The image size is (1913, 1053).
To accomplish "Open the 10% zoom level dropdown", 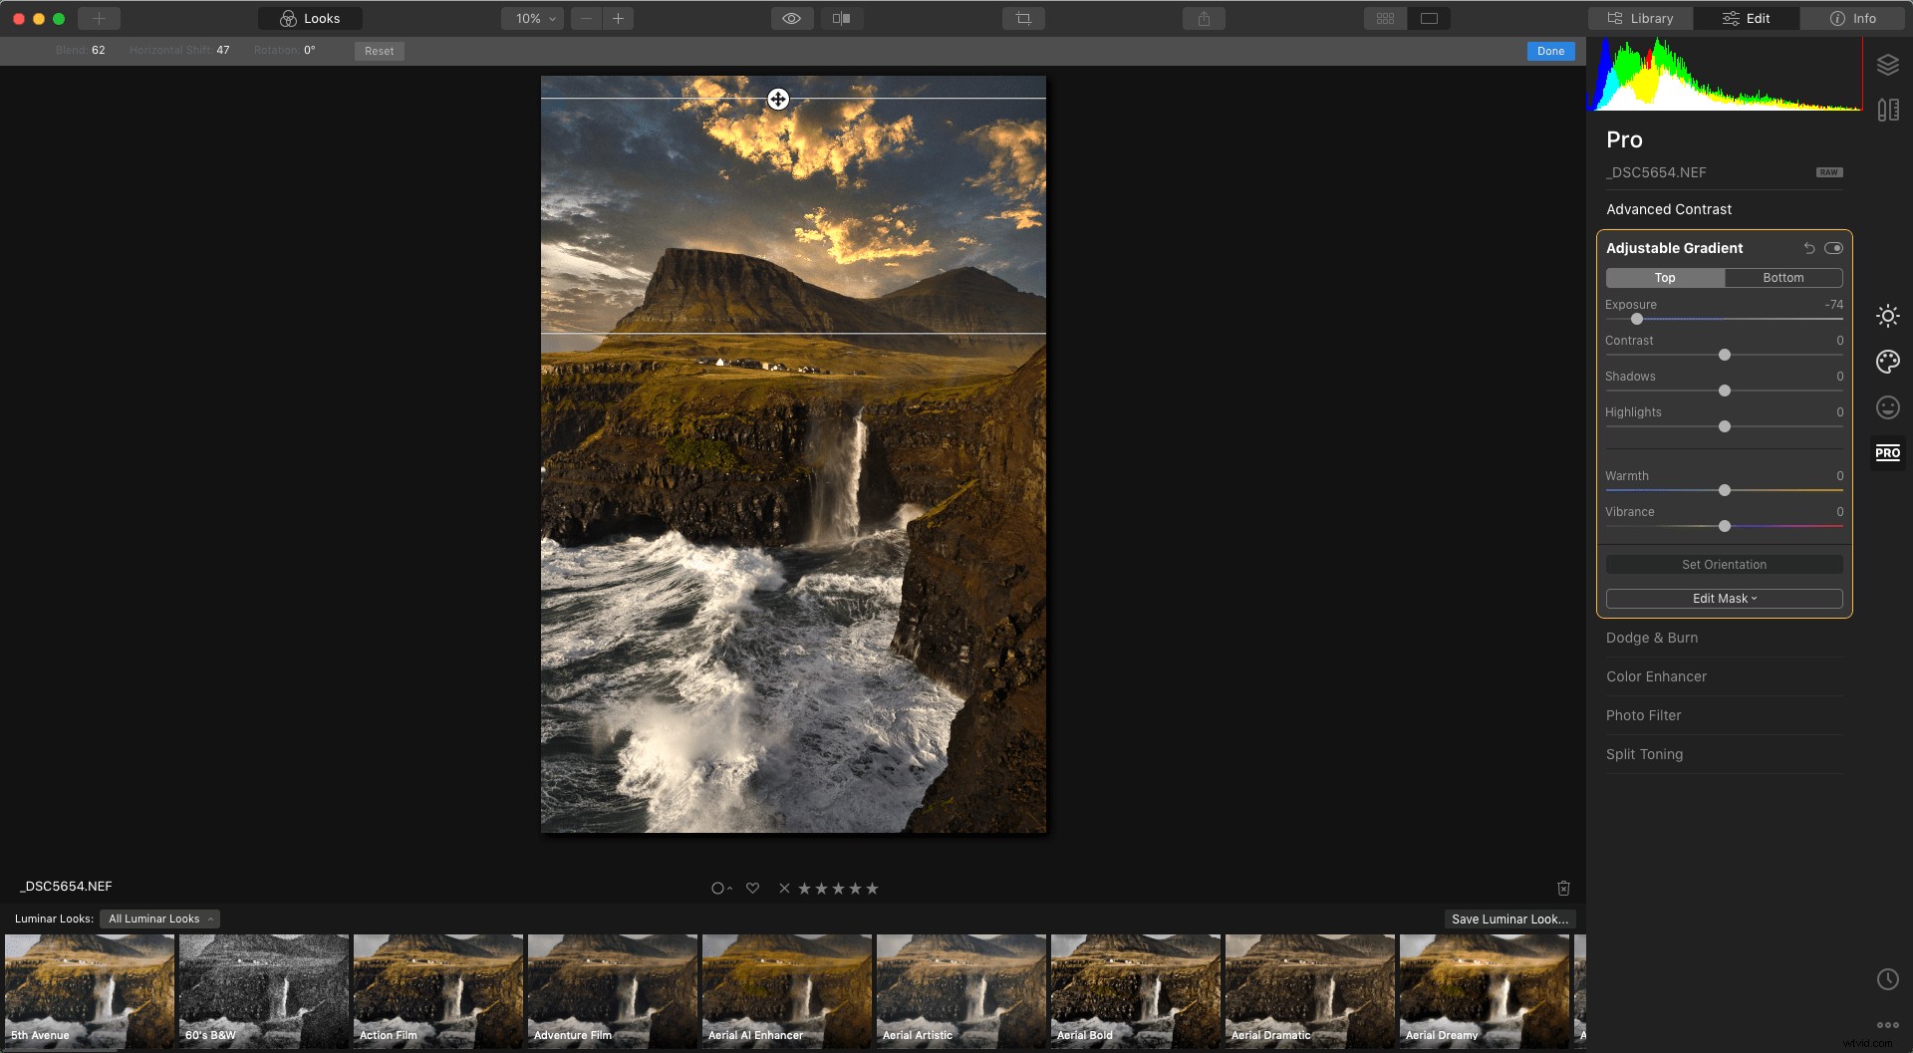I will pos(531,17).
